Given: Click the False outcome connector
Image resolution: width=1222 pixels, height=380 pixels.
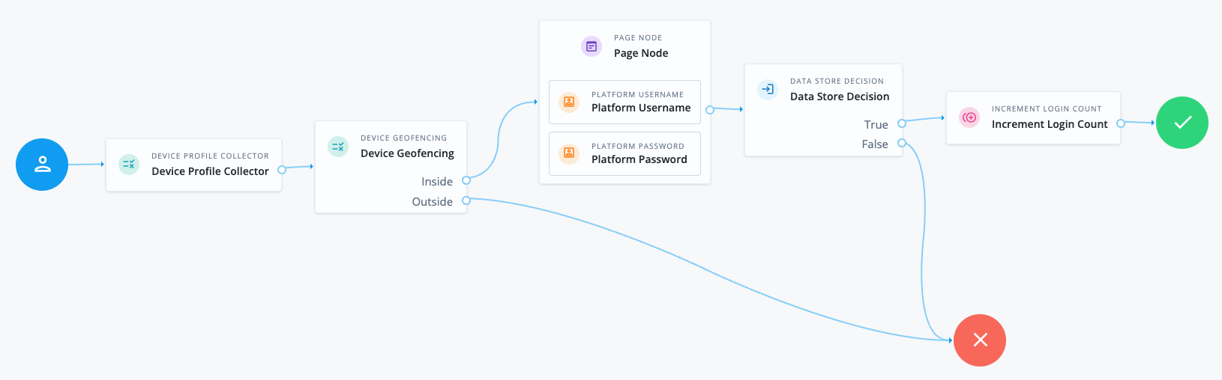Looking at the screenshot, I should point(902,143).
